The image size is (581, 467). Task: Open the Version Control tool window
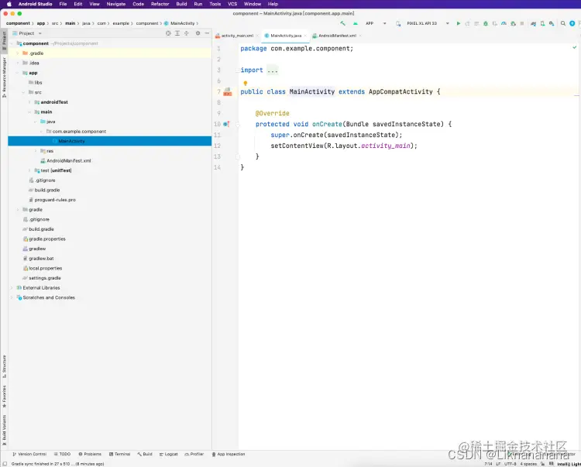[29, 454]
